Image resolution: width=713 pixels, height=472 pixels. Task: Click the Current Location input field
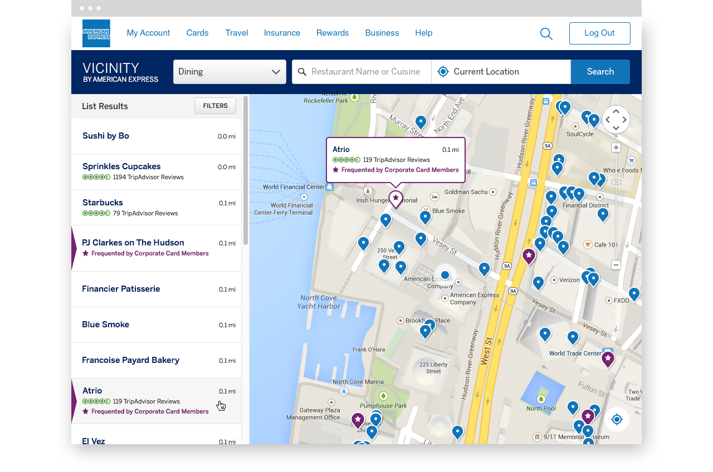(501, 72)
